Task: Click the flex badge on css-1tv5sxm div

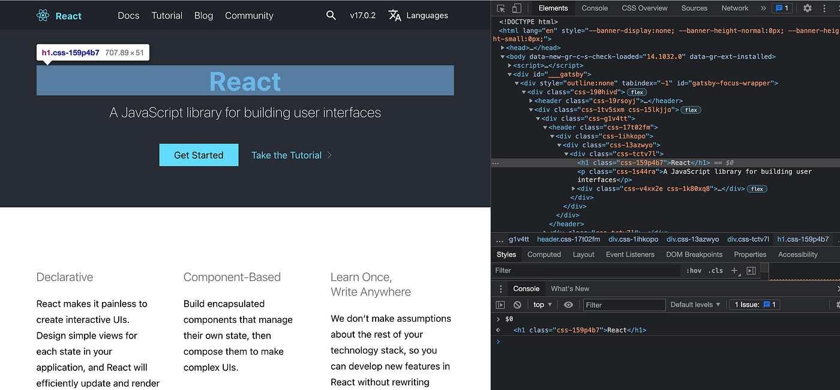Action: 691,110
